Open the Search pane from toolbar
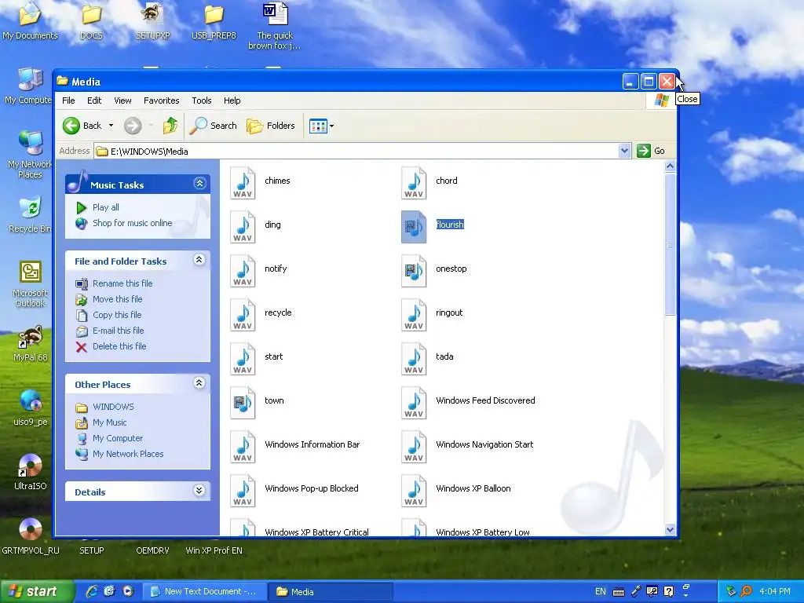The width and height of the screenshot is (804, 603). click(214, 126)
